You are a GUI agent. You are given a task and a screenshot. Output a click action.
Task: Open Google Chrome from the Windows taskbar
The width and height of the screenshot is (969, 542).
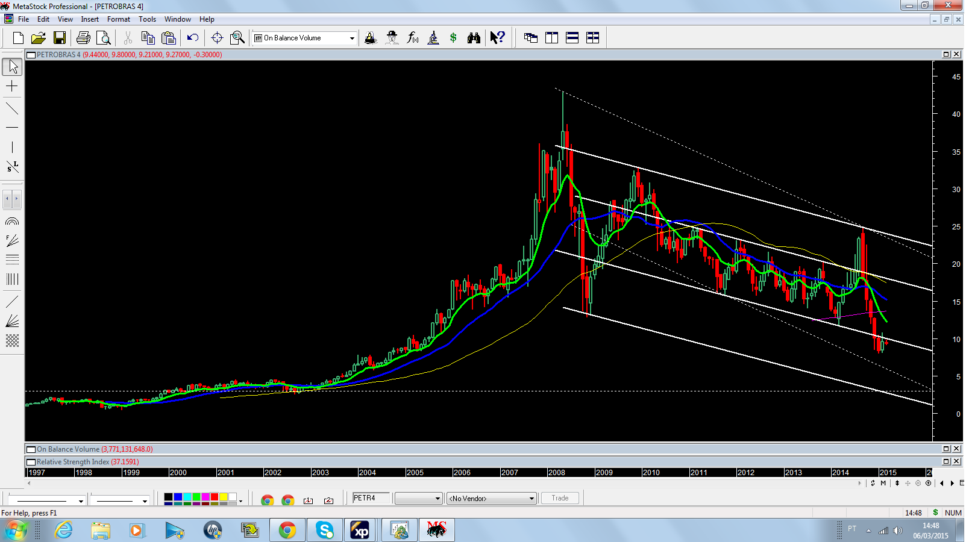click(287, 530)
